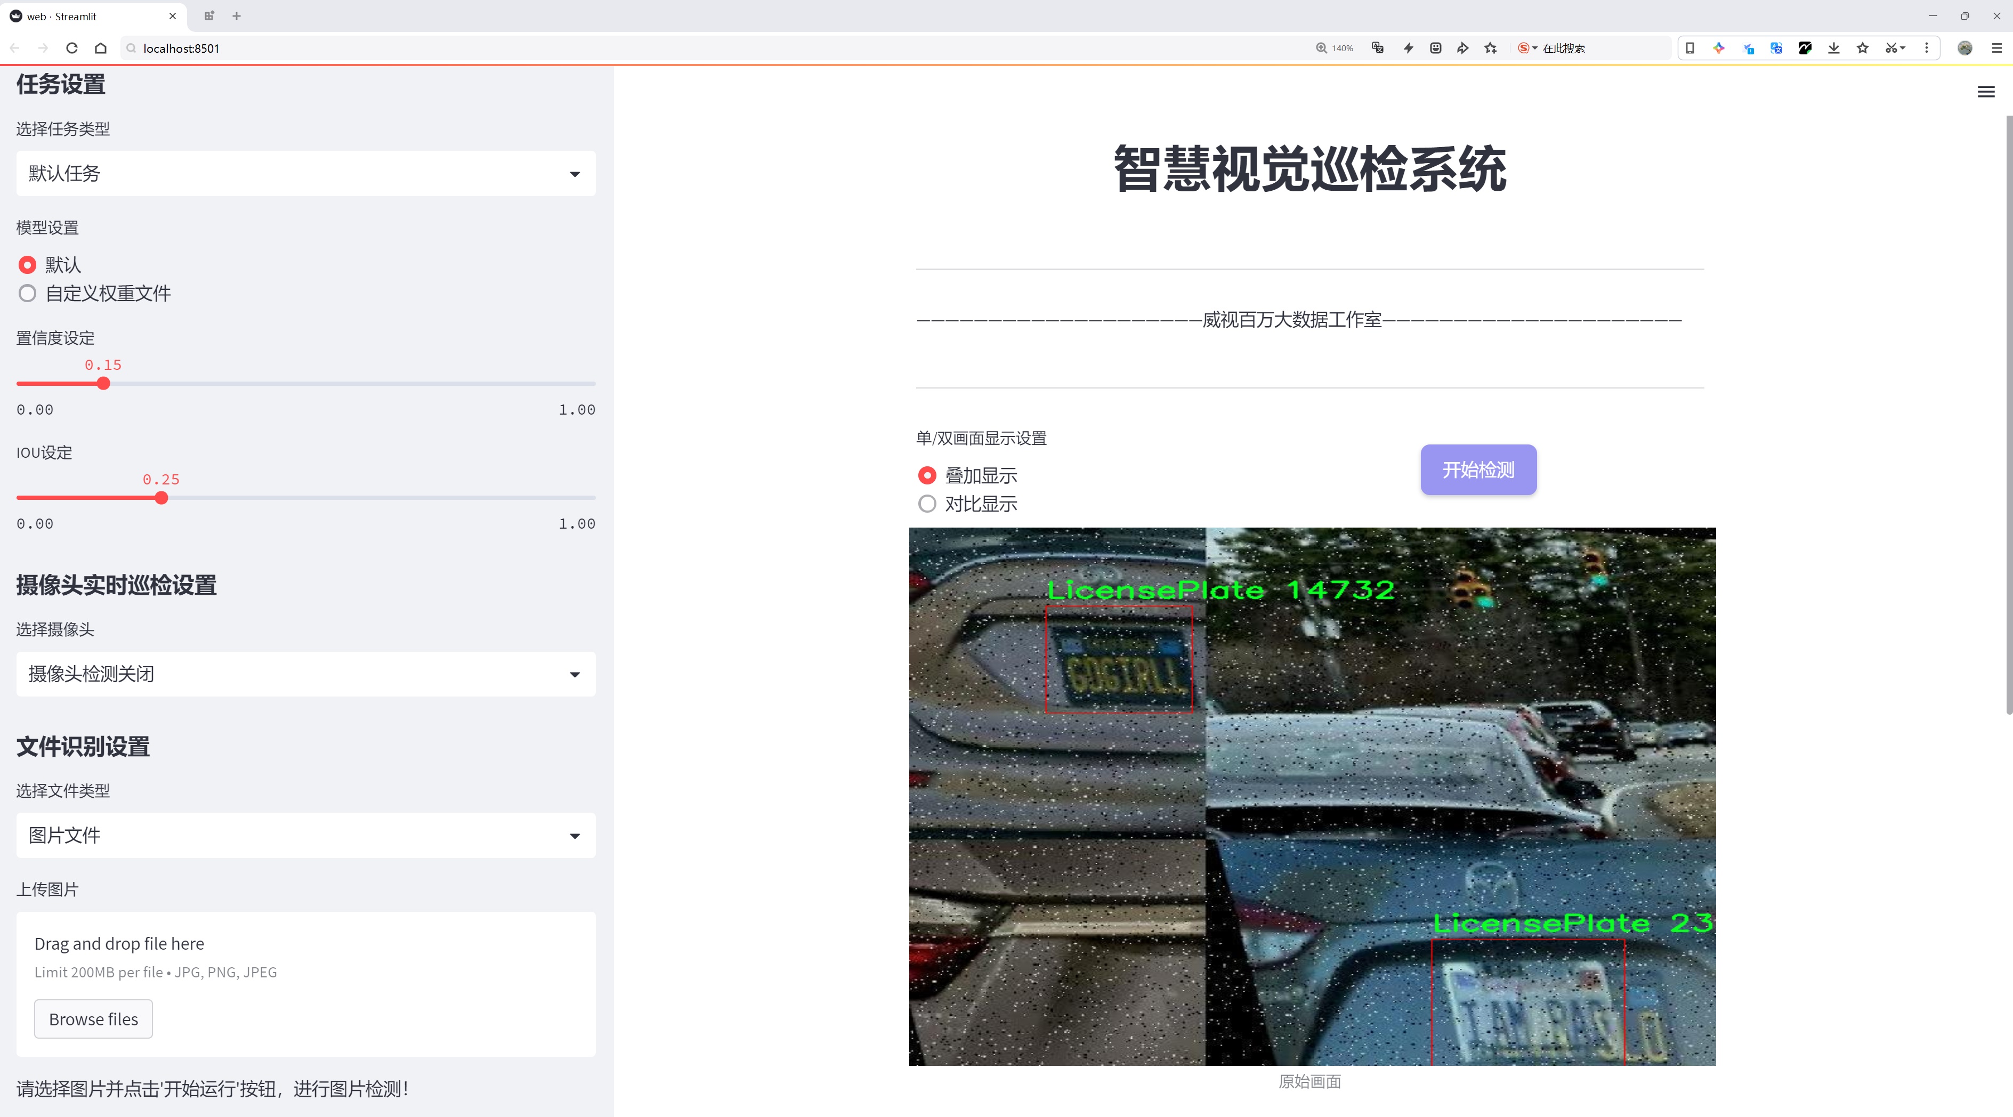Click the drag and drop upload area
This screenshot has height=1117, width=2013.
tap(305, 984)
